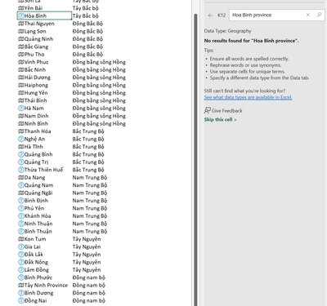The width and height of the screenshot is (327, 306).
Task: Click the question mark icon beside Quảng Nam
Action: click(x=21, y=185)
